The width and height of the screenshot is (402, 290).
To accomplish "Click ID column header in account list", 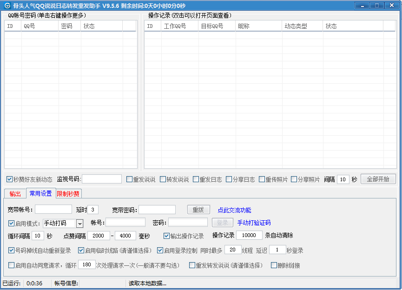I will pyautogui.click(x=13, y=26).
